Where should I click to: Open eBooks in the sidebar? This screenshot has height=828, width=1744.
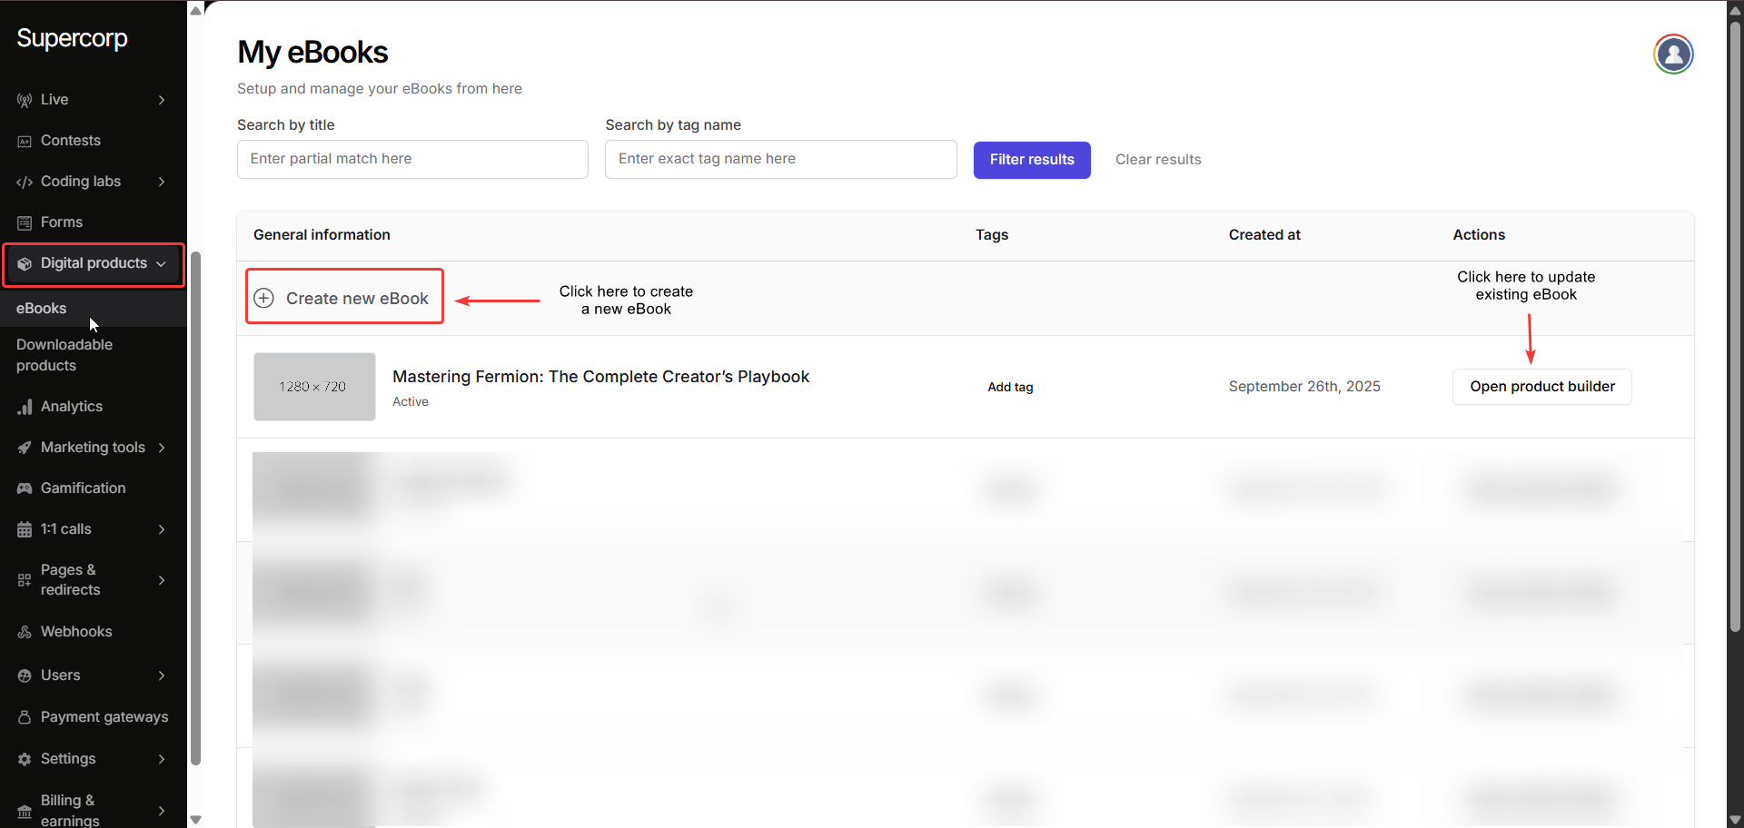point(42,309)
